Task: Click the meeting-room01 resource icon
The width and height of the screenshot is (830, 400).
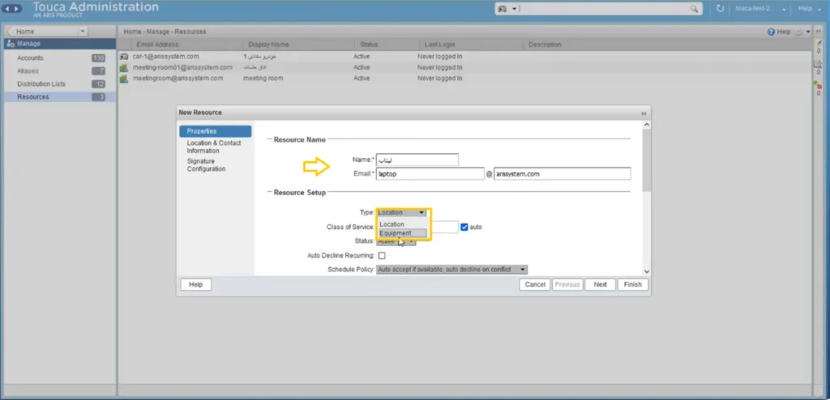Action: pyautogui.click(x=124, y=67)
